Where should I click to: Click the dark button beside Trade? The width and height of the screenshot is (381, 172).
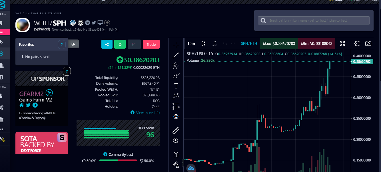tap(134, 44)
